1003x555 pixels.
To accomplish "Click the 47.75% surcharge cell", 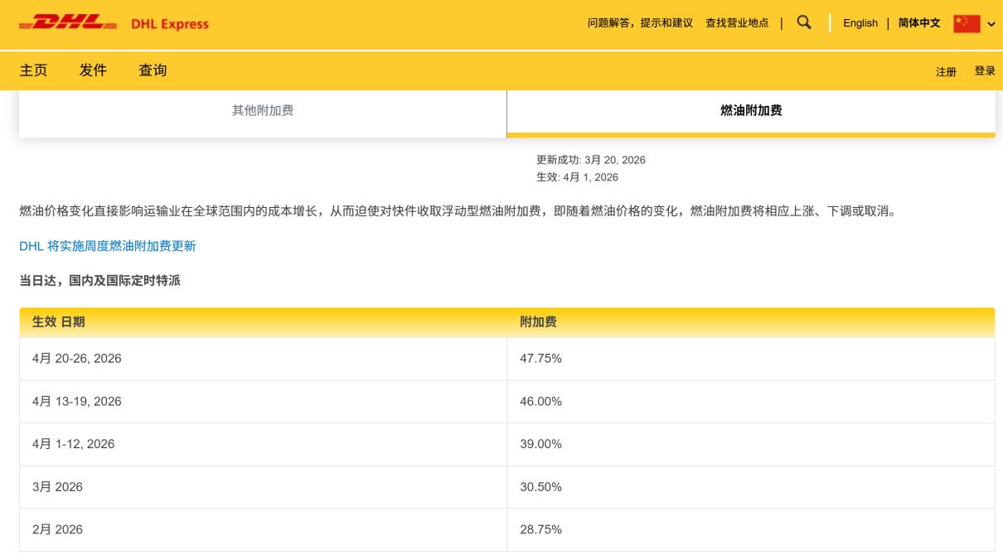I will click(x=541, y=359).
